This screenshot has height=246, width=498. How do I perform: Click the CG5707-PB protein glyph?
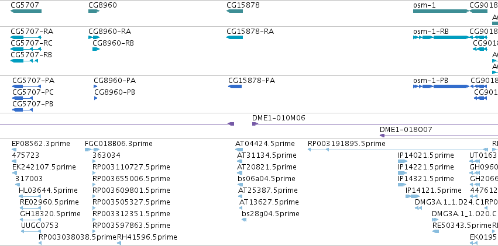click(23, 110)
